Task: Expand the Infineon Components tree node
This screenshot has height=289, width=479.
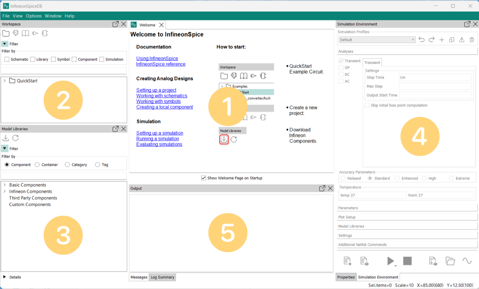Action: click(4, 192)
